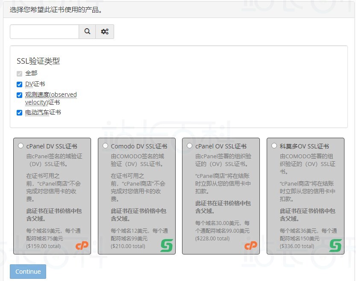Click the ($228.00 total) price text
356x281 pixels.
(212, 239)
